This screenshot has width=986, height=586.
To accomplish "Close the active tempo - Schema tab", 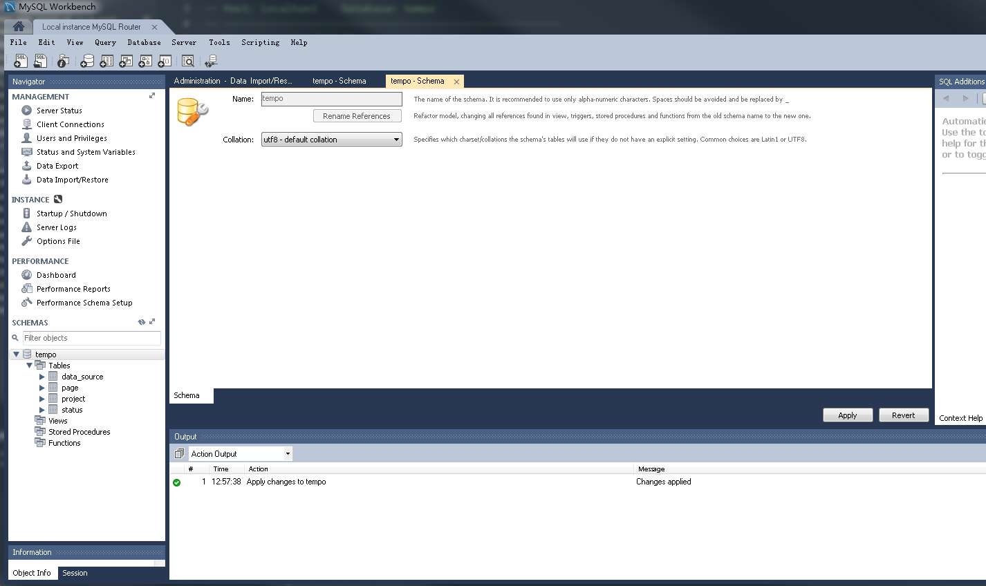I will 456,82.
